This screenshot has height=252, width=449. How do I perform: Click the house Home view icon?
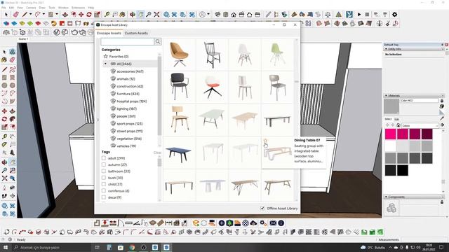[x=234, y=14]
